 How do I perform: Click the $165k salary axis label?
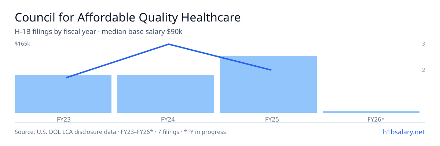(x=22, y=44)
